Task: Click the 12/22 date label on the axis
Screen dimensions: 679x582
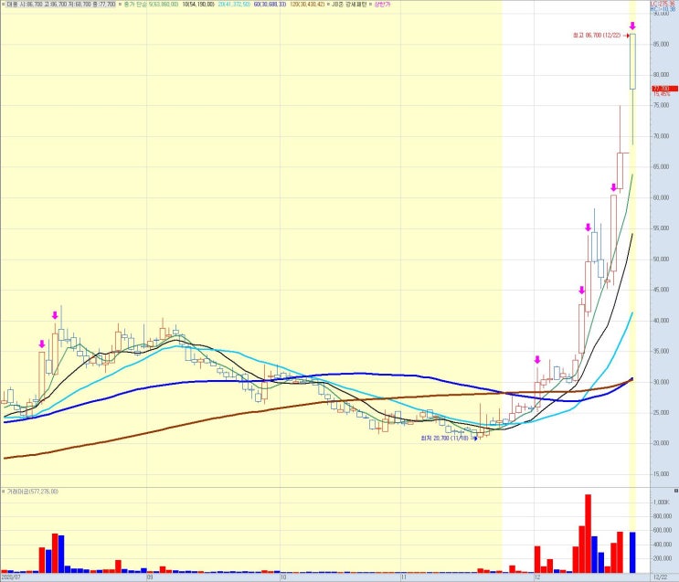Action: coord(661,577)
